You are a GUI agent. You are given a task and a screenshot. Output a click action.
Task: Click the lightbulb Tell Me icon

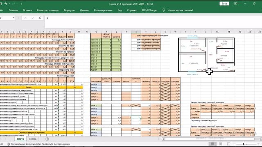pos(164,10)
